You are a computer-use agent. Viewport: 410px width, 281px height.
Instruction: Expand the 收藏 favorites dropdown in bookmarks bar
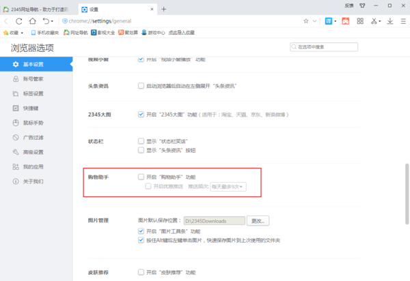coord(14,32)
